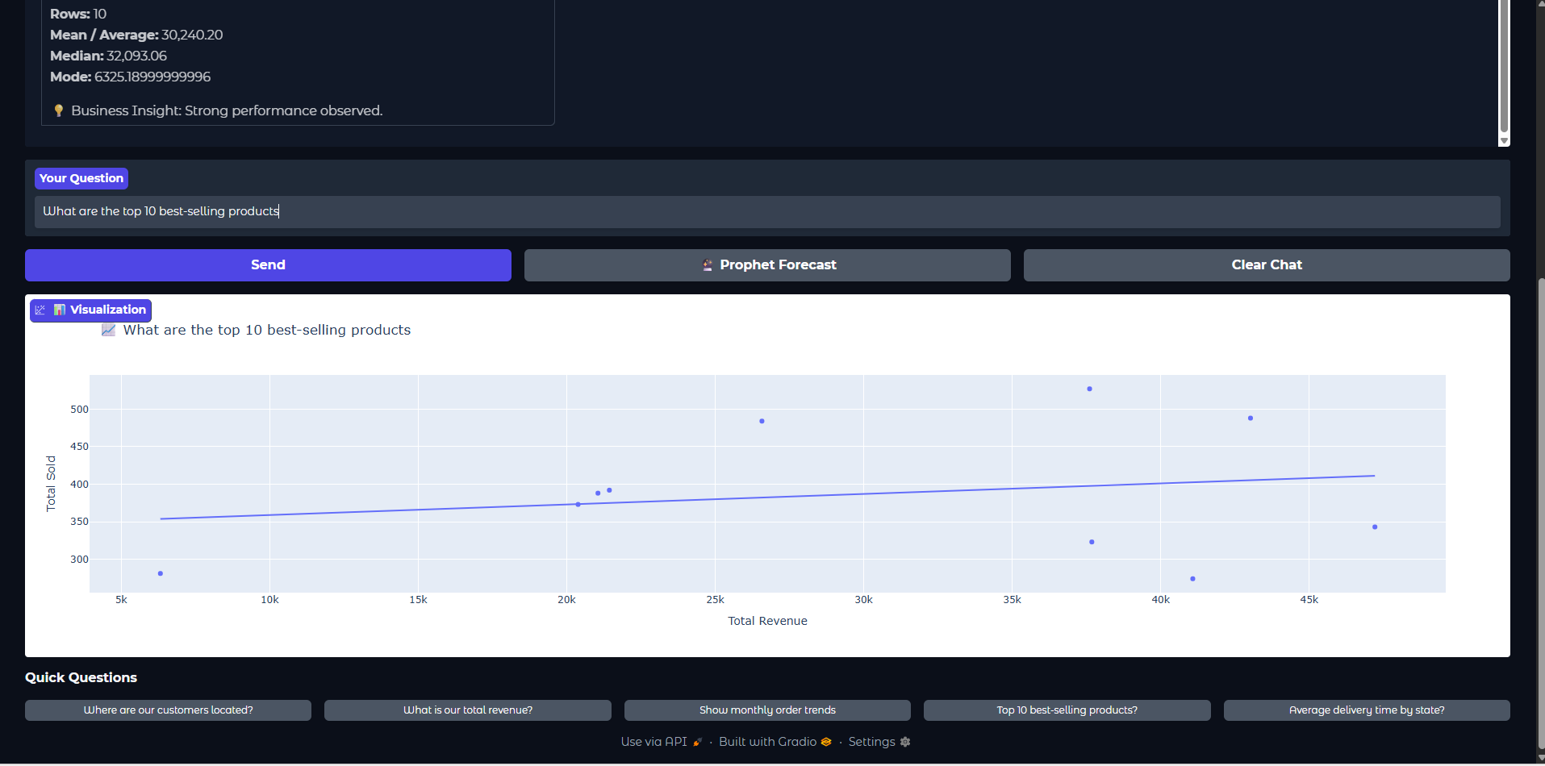Choose 'What is our total revenue?' quick question
The width and height of the screenshot is (1545, 766).
(467, 710)
